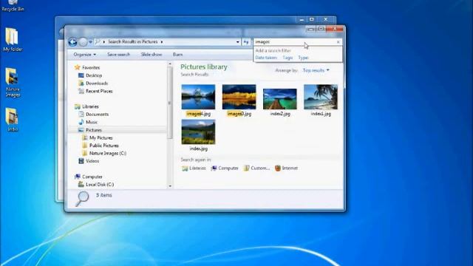Select the index.jpg thumbnail
The image size is (473, 266).
pos(198,132)
